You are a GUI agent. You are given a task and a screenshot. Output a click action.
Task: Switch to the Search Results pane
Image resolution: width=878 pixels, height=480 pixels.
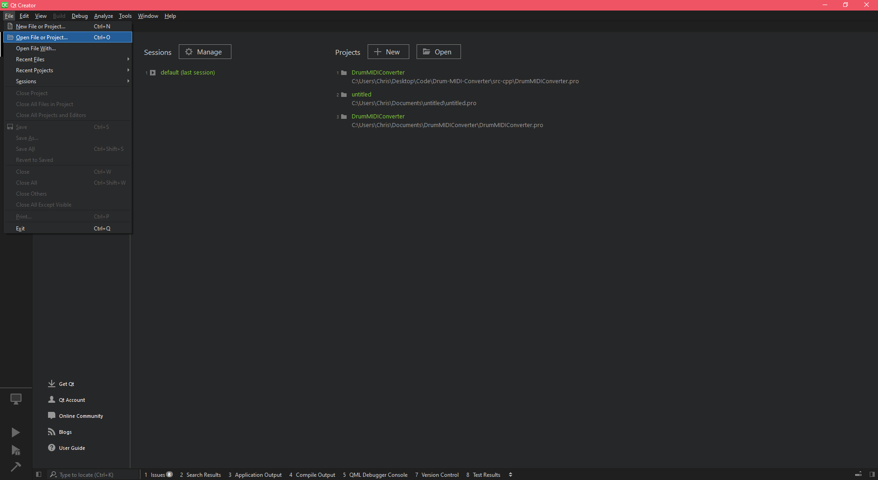(x=200, y=475)
